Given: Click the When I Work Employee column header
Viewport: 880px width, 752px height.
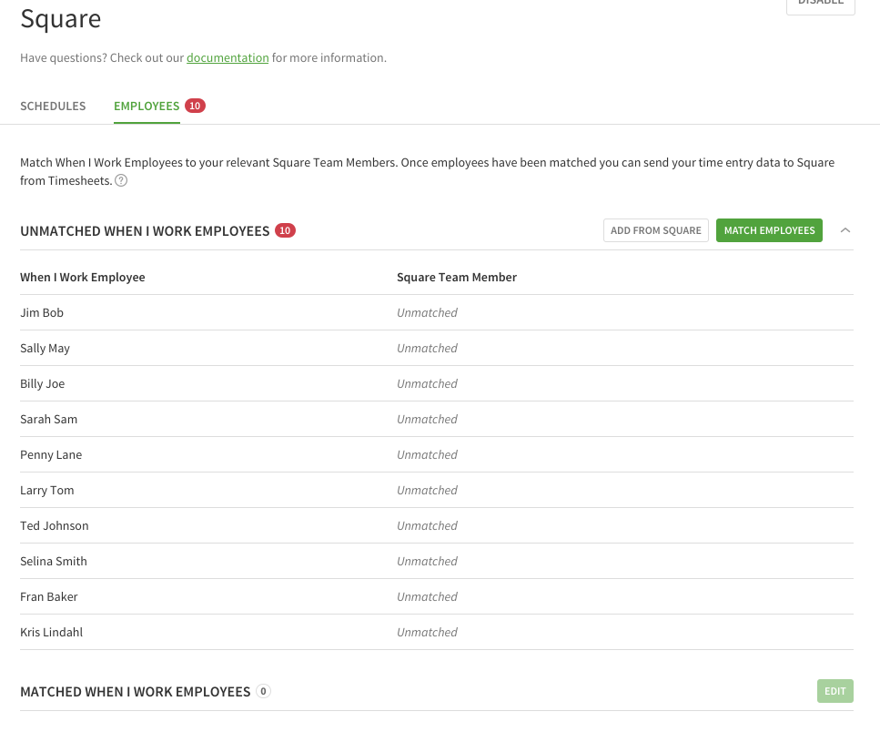Looking at the screenshot, I should pyautogui.click(x=82, y=277).
